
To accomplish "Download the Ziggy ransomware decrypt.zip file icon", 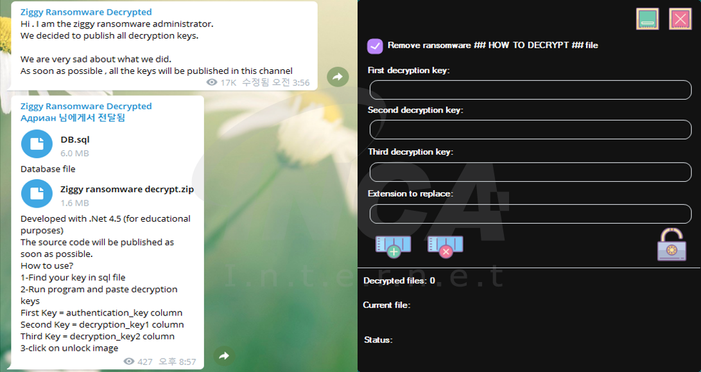I will coord(37,194).
